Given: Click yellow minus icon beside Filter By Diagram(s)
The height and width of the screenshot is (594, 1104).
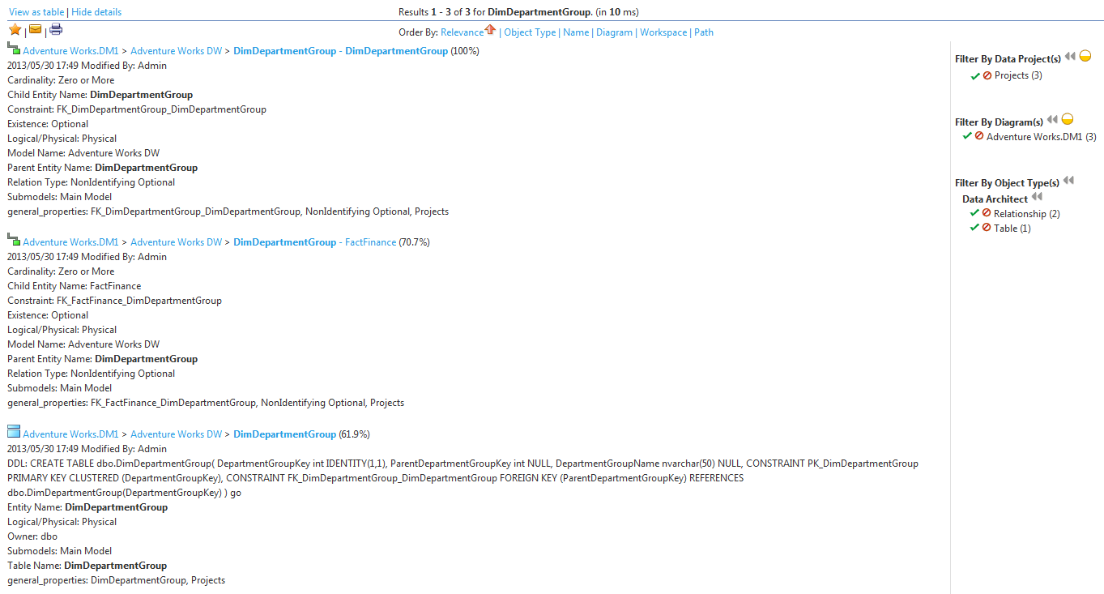Looking at the screenshot, I should (1068, 120).
